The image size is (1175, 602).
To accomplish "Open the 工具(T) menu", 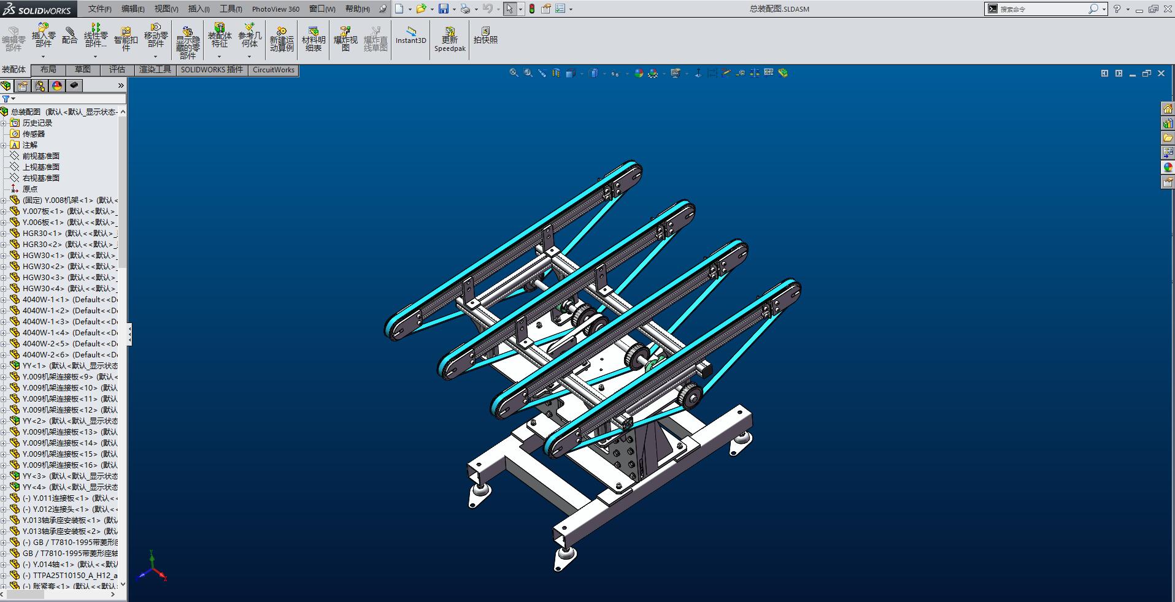I will pos(231,9).
